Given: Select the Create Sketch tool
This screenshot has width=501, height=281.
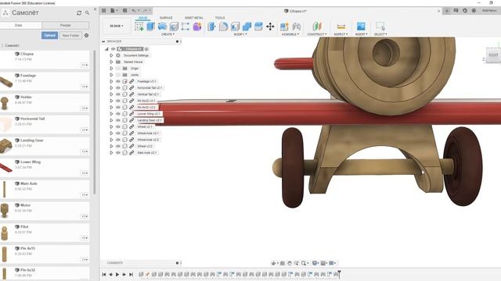Looking at the screenshot, I should (139, 27).
